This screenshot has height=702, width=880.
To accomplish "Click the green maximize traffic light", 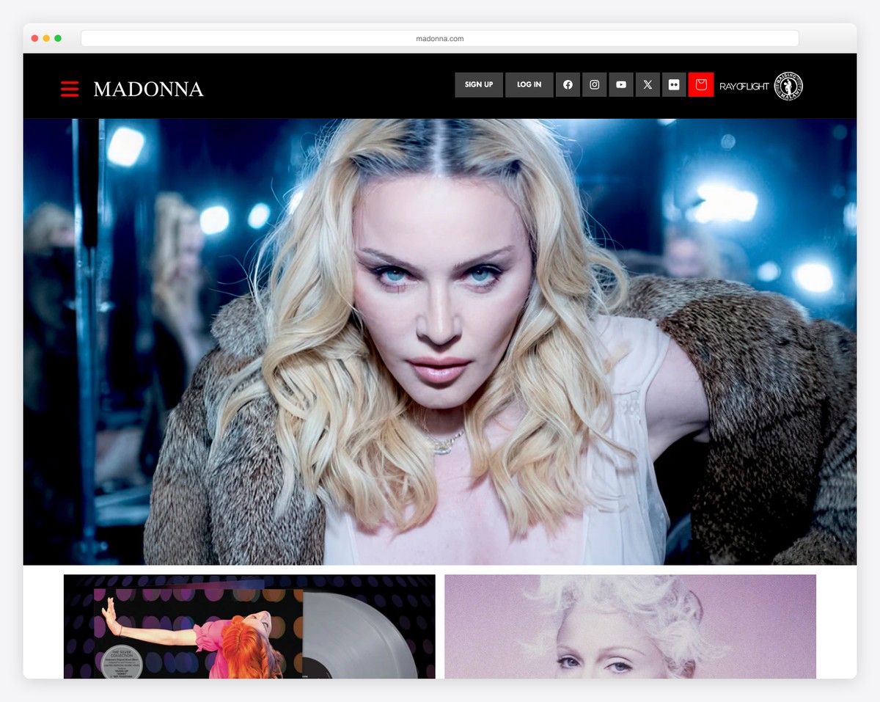I will (57, 37).
